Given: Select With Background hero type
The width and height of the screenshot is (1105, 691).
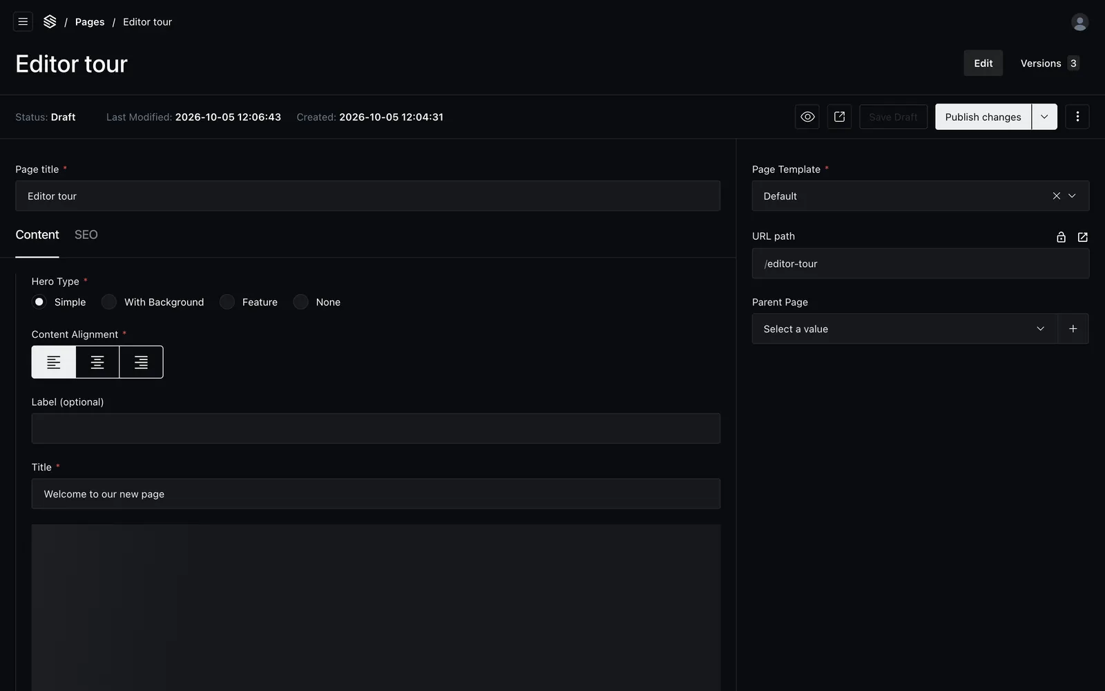Looking at the screenshot, I should pos(109,302).
